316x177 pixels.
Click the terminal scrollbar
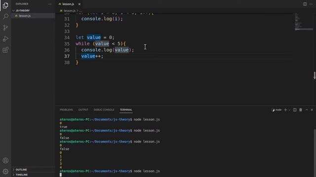(315, 153)
